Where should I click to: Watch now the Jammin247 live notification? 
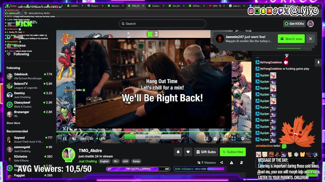(x=291, y=39)
